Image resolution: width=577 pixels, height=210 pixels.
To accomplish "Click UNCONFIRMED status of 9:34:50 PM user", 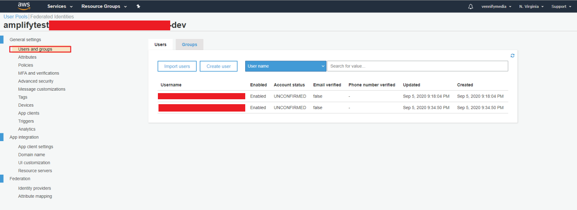I will point(290,108).
